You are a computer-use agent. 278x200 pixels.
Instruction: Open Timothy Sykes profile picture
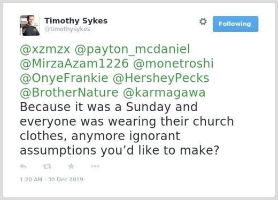[29, 25]
